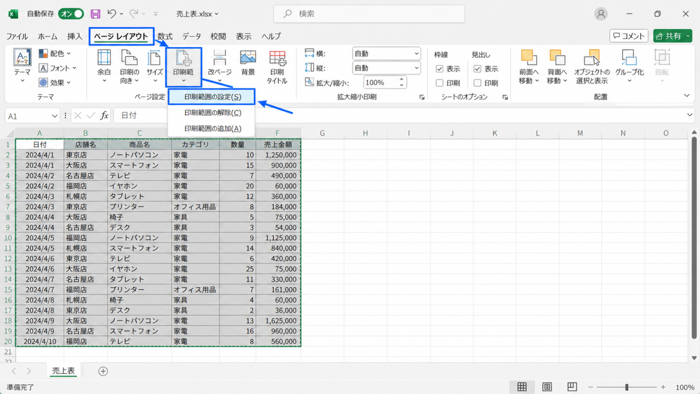The height and width of the screenshot is (394, 700).
Task: Switch to the 挿入 tab
Action: tap(75, 36)
